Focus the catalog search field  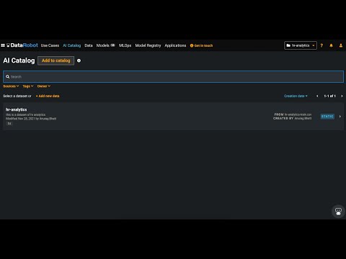173,77
